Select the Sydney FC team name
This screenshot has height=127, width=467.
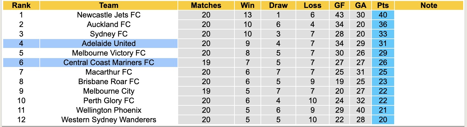[x=108, y=34]
